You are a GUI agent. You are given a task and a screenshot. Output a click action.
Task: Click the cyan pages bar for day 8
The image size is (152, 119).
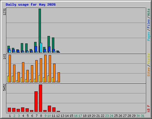[41, 48]
